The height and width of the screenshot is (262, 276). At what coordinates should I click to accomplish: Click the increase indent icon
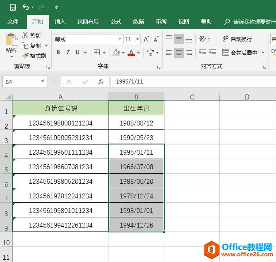point(212,53)
